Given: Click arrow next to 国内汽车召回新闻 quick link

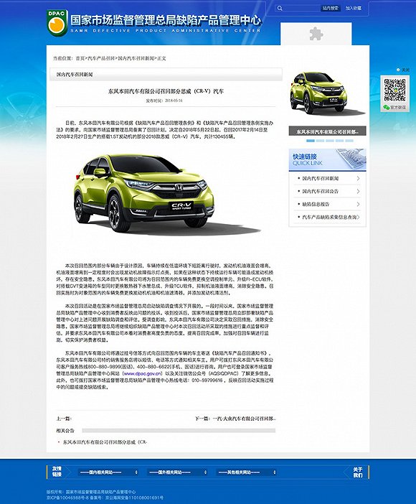Looking at the screenshot, I should [x=358, y=178].
